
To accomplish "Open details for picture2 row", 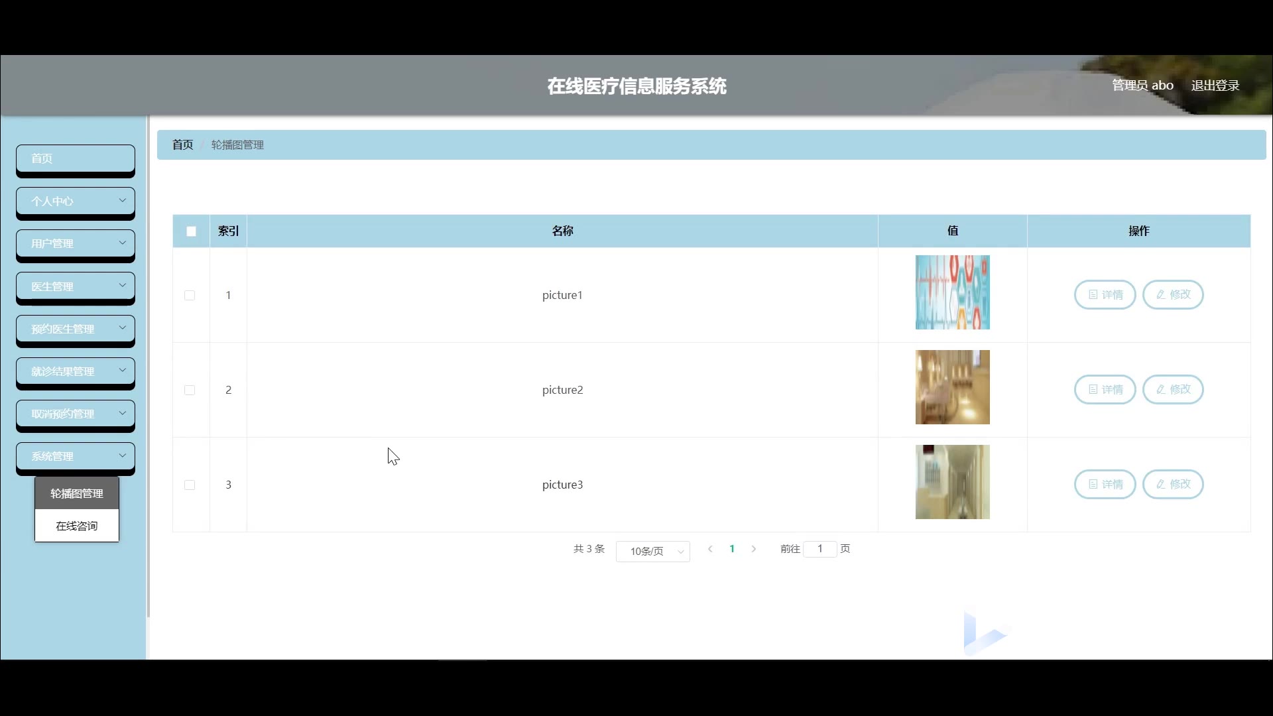I will pyautogui.click(x=1105, y=389).
